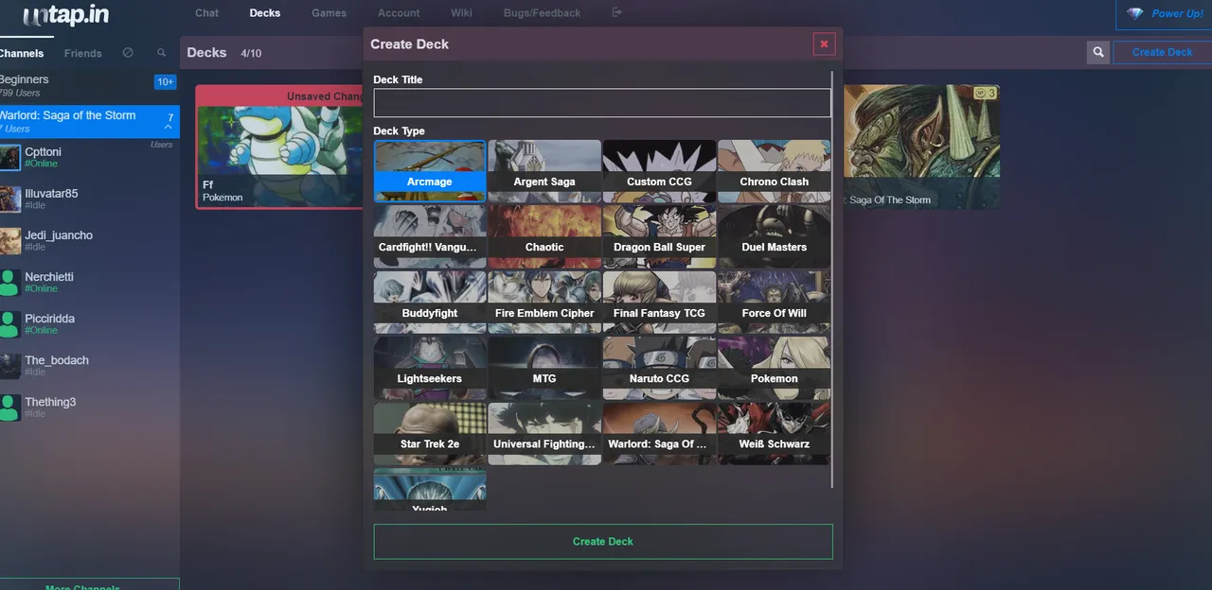
Task: Choose the Naruto CCG deck type
Action: (659, 368)
